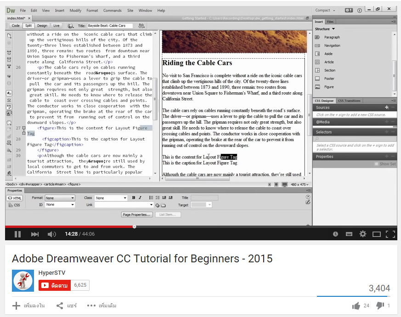Insert a Figure element
401x317 pixels.
click(329, 87)
